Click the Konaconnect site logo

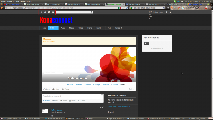[56, 20]
